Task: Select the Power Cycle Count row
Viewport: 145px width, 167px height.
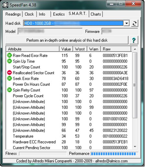Action: coord(69,96)
